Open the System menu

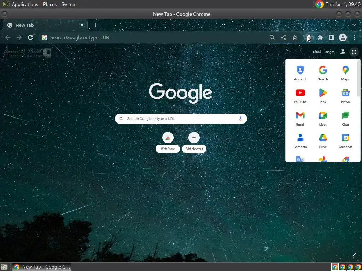click(x=69, y=4)
